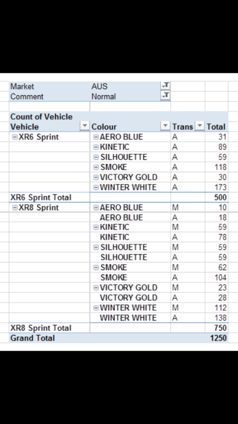Viewport: 238px width, 424px height.
Task: Collapse WINTER WHITE under XR8 Sprint
Action: point(96,308)
